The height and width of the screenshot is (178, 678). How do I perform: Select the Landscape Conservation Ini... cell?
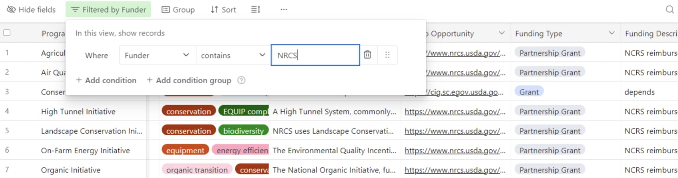click(92, 131)
